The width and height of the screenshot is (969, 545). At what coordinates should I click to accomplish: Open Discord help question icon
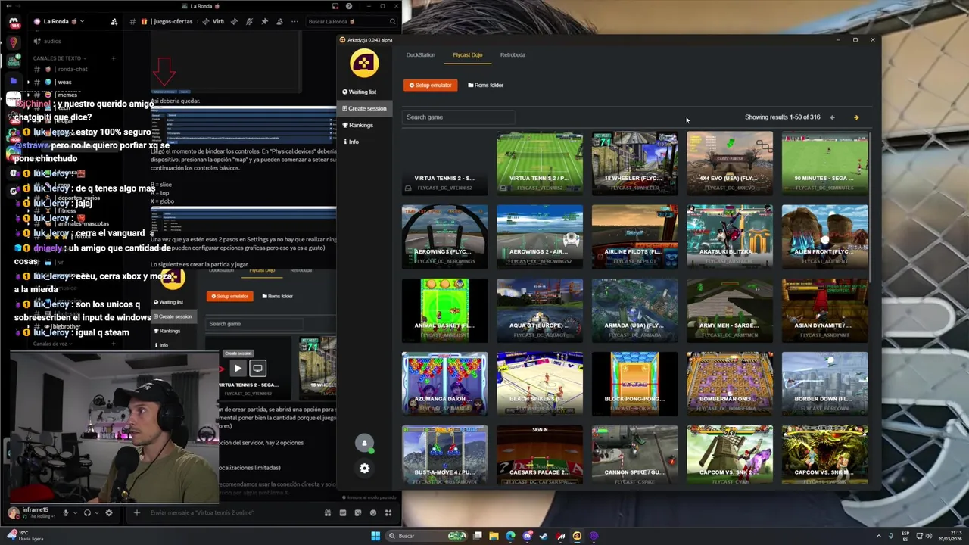tap(349, 6)
